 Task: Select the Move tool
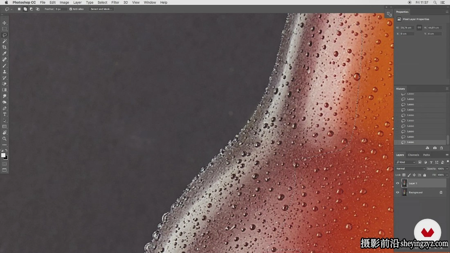click(4, 23)
